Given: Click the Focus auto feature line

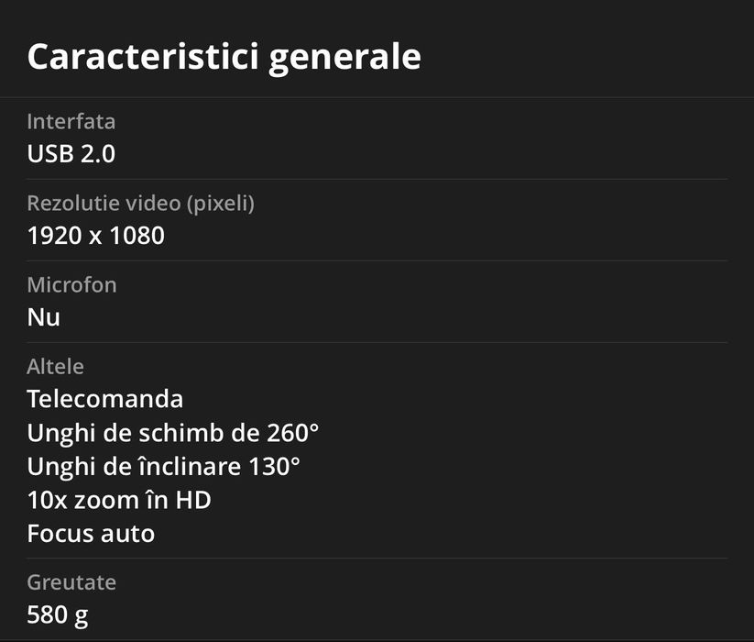Looking at the screenshot, I should click(91, 533).
